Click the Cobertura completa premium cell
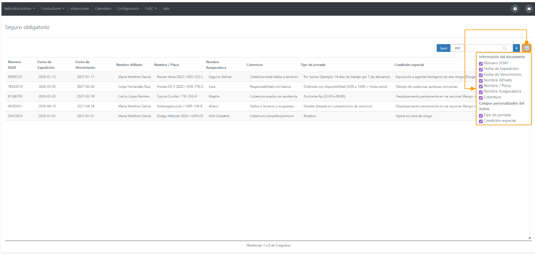 (x=272, y=116)
